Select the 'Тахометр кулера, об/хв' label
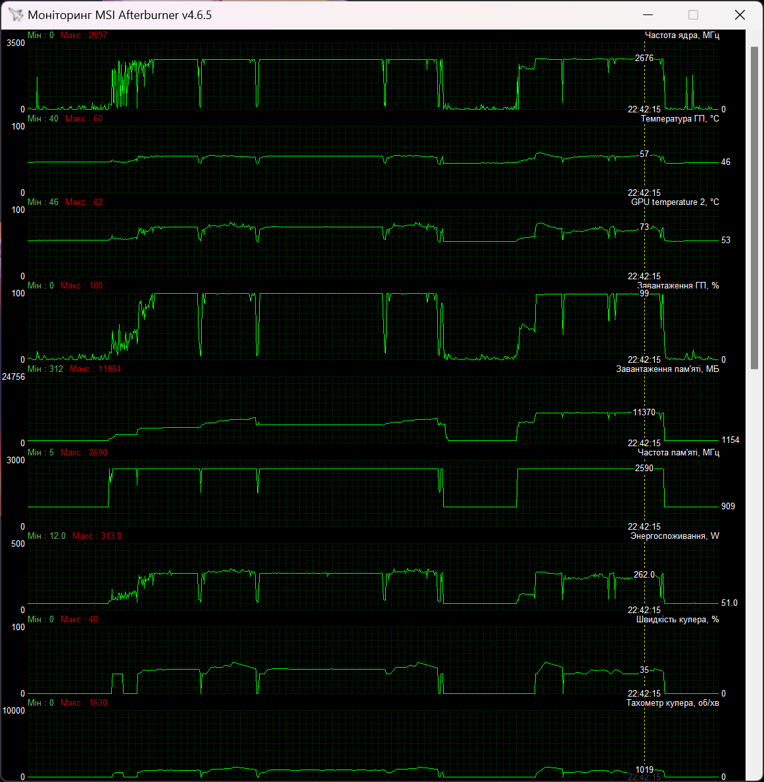 (x=673, y=703)
